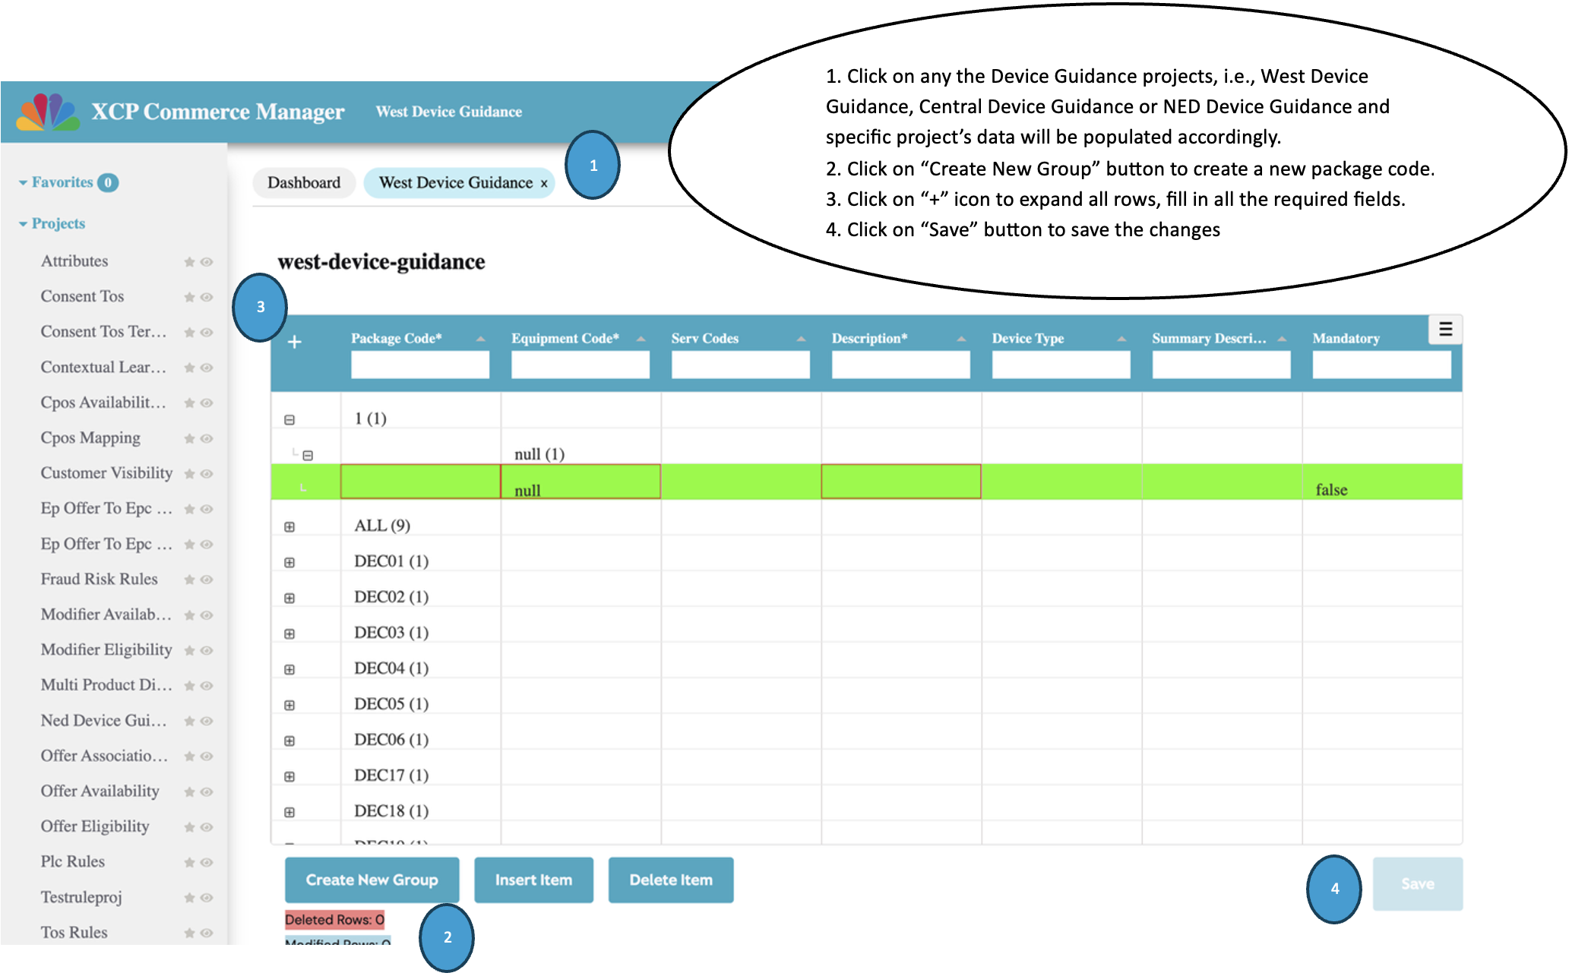This screenshot has width=1569, height=976.
Task: Click the DEC17 (1) row label
Action: pyautogui.click(x=391, y=776)
